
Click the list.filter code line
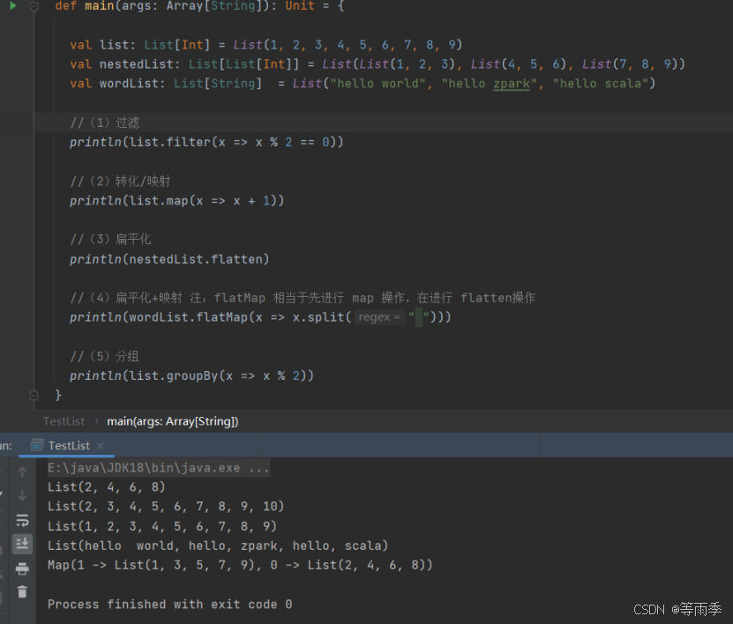206,142
